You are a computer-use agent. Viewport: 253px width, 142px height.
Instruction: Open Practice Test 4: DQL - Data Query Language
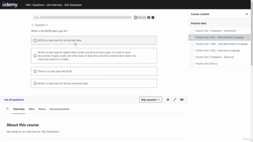click(x=218, y=50)
